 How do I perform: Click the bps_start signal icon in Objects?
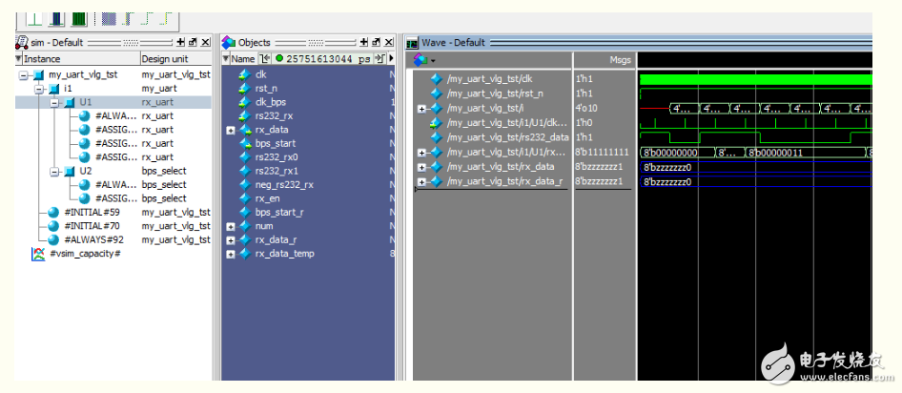click(x=245, y=143)
